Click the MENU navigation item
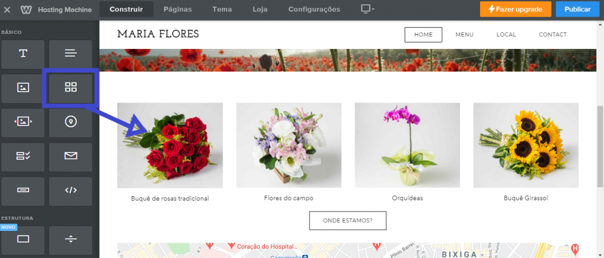 click(465, 35)
